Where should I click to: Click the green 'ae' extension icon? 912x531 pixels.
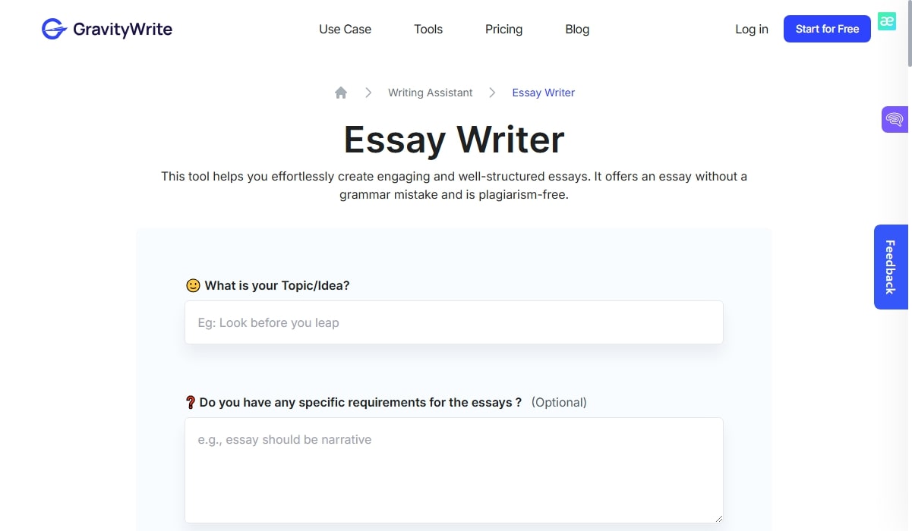pyautogui.click(x=886, y=21)
